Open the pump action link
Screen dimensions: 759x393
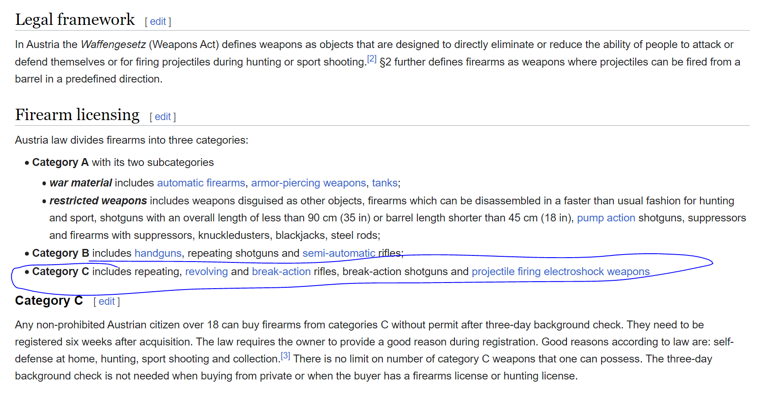pos(606,218)
